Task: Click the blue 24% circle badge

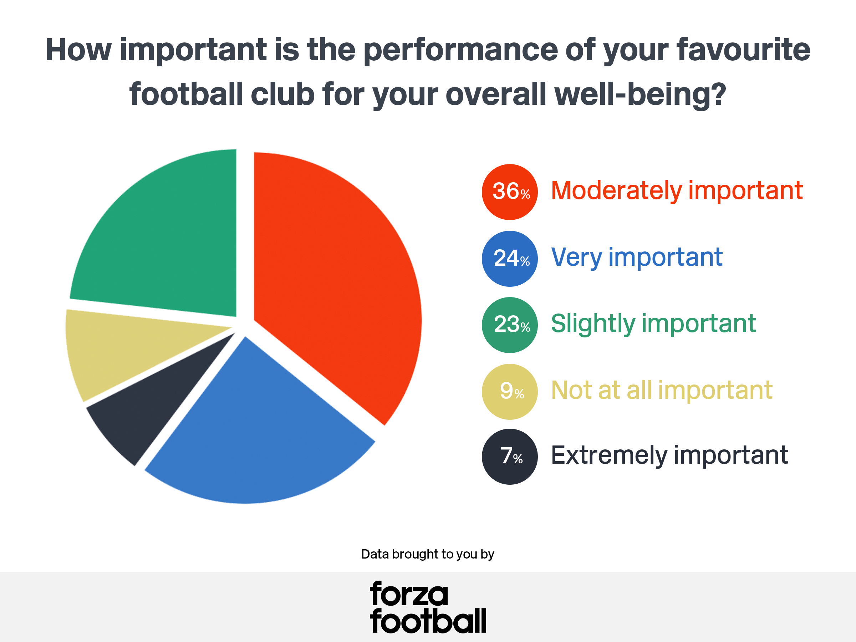Action: click(510, 259)
